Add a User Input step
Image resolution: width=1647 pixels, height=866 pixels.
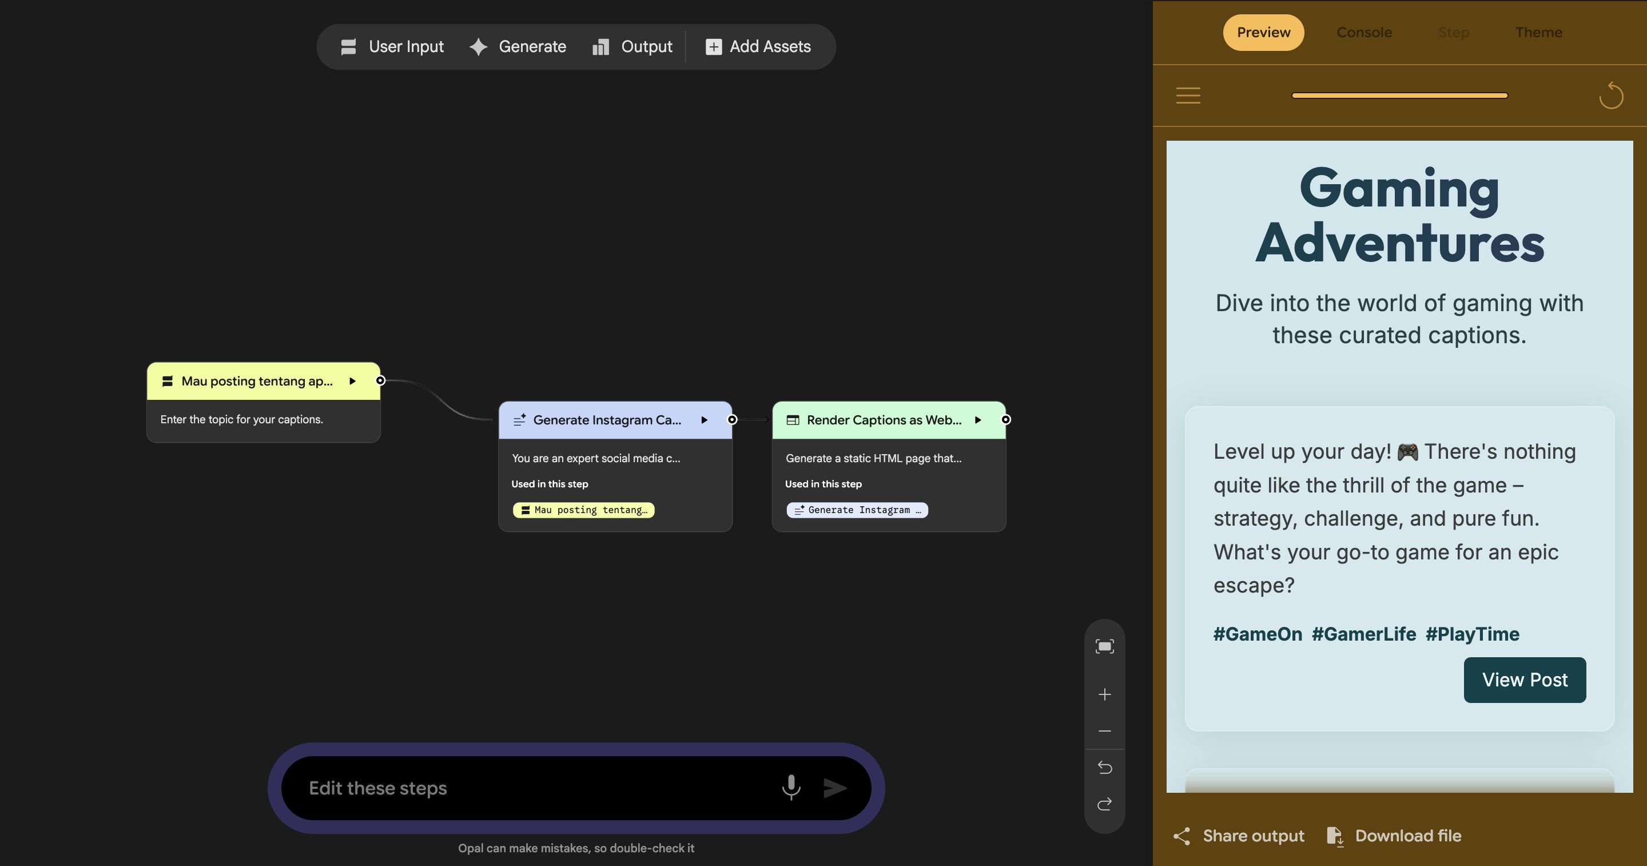pos(392,47)
